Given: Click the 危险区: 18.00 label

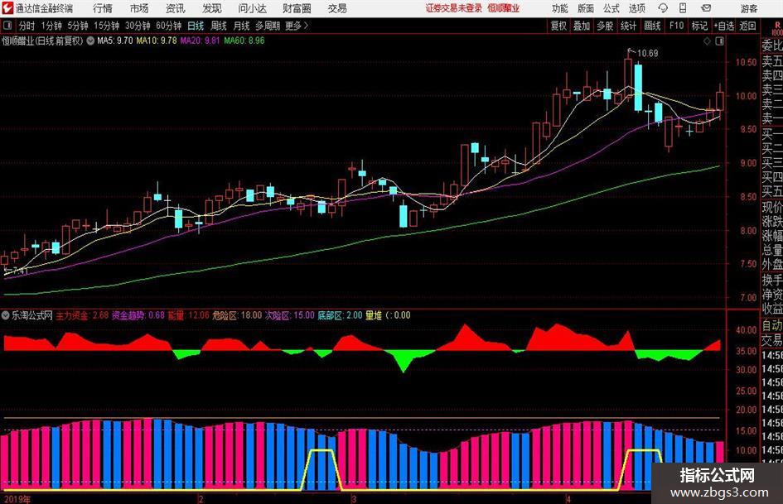Looking at the screenshot, I should pyautogui.click(x=237, y=315).
